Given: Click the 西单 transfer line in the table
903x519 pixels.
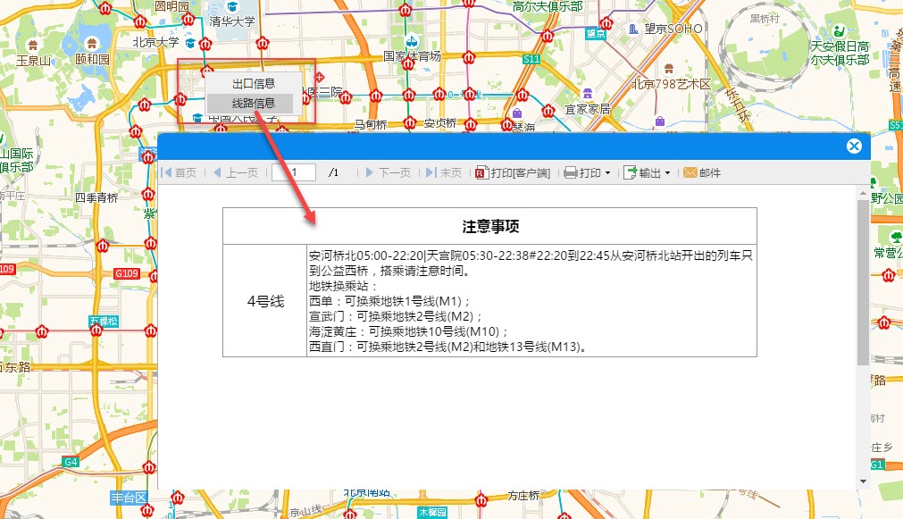Looking at the screenshot, I should click(x=389, y=301).
